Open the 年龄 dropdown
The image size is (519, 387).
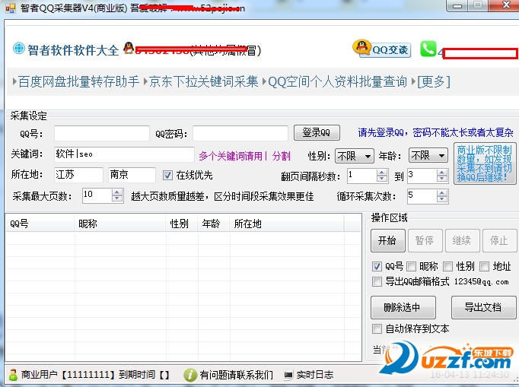tap(428, 155)
